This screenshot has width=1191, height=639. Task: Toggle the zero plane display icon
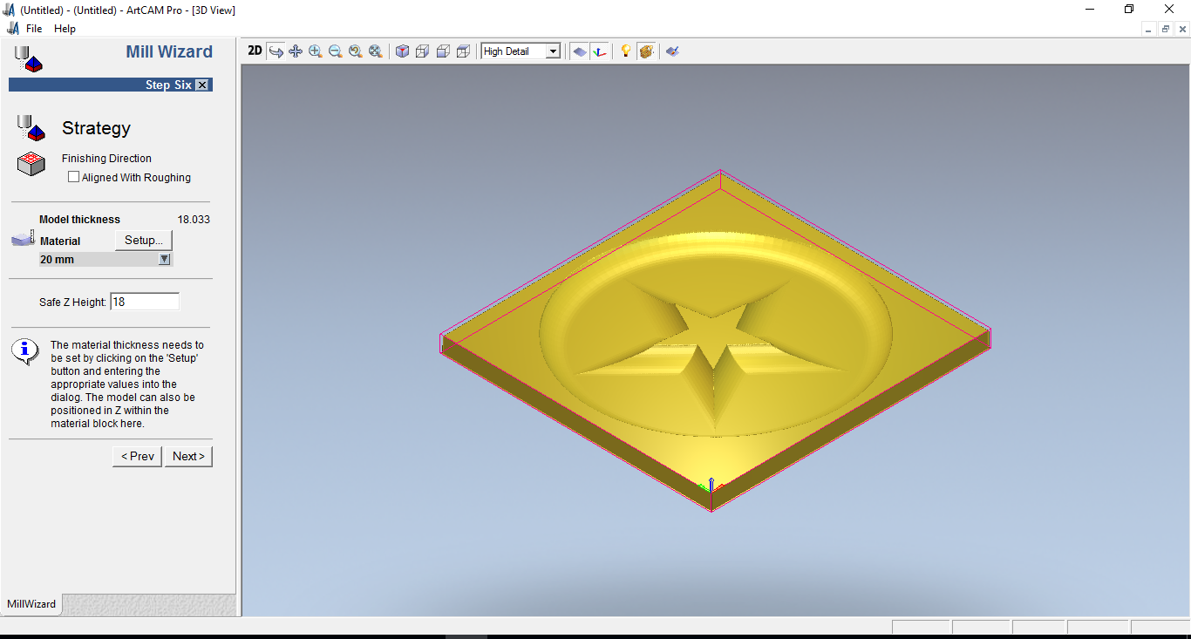coord(579,51)
